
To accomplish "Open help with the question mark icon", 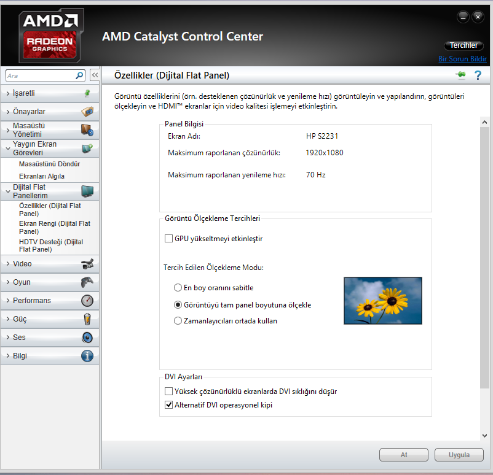I will point(478,75).
